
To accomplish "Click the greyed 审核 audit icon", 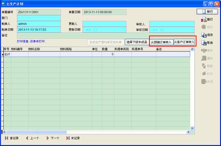I will point(207,50).
